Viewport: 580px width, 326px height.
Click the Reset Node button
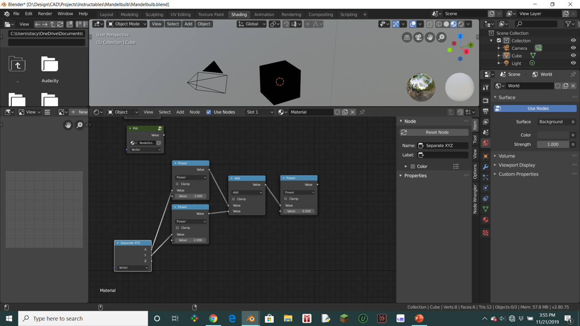coord(434,132)
